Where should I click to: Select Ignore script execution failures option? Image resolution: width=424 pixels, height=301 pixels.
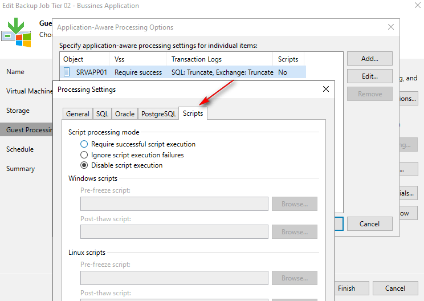(x=84, y=154)
